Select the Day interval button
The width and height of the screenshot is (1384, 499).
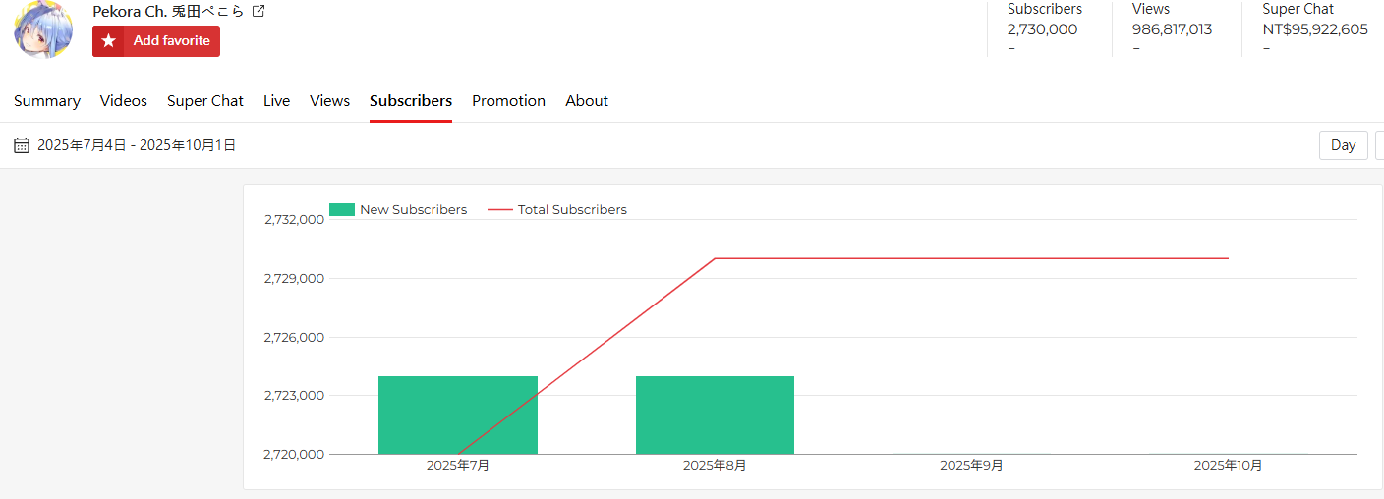point(1344,145)
